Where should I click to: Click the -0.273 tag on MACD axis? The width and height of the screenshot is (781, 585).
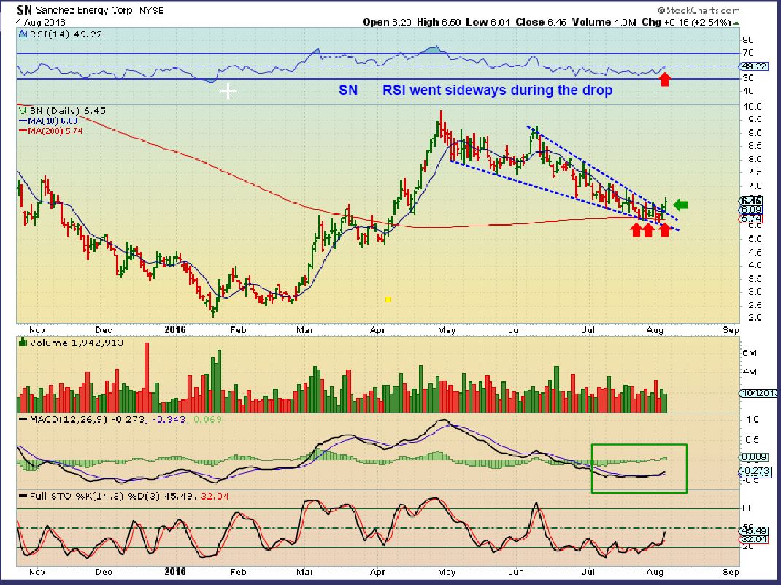(755, 471)
